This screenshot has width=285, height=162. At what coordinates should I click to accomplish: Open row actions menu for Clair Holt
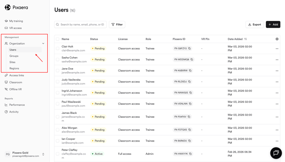(277, 49)
